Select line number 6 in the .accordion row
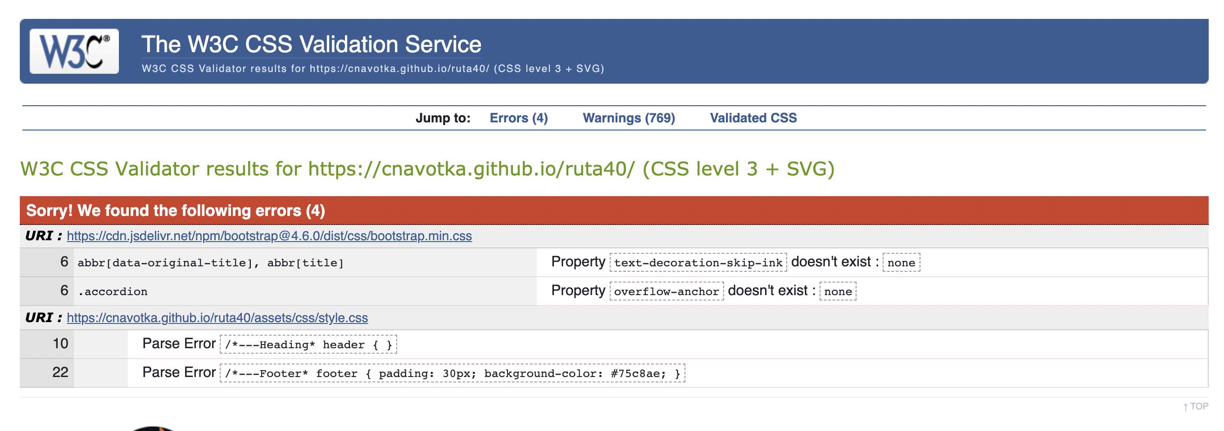 coord(64,291)
